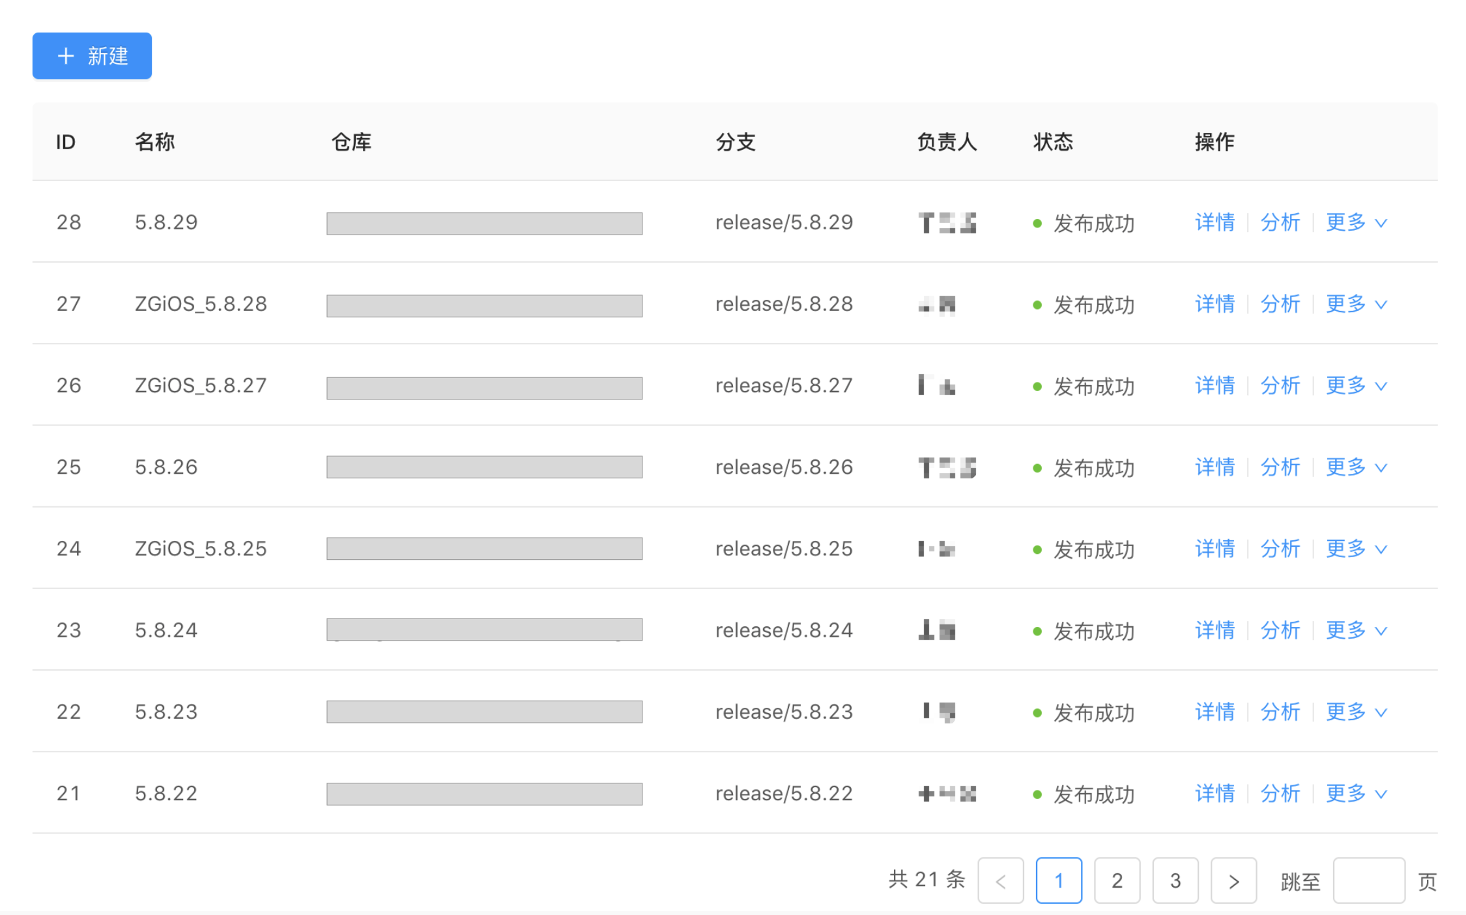Select branch cell release/5.8.25

point(784,549)
